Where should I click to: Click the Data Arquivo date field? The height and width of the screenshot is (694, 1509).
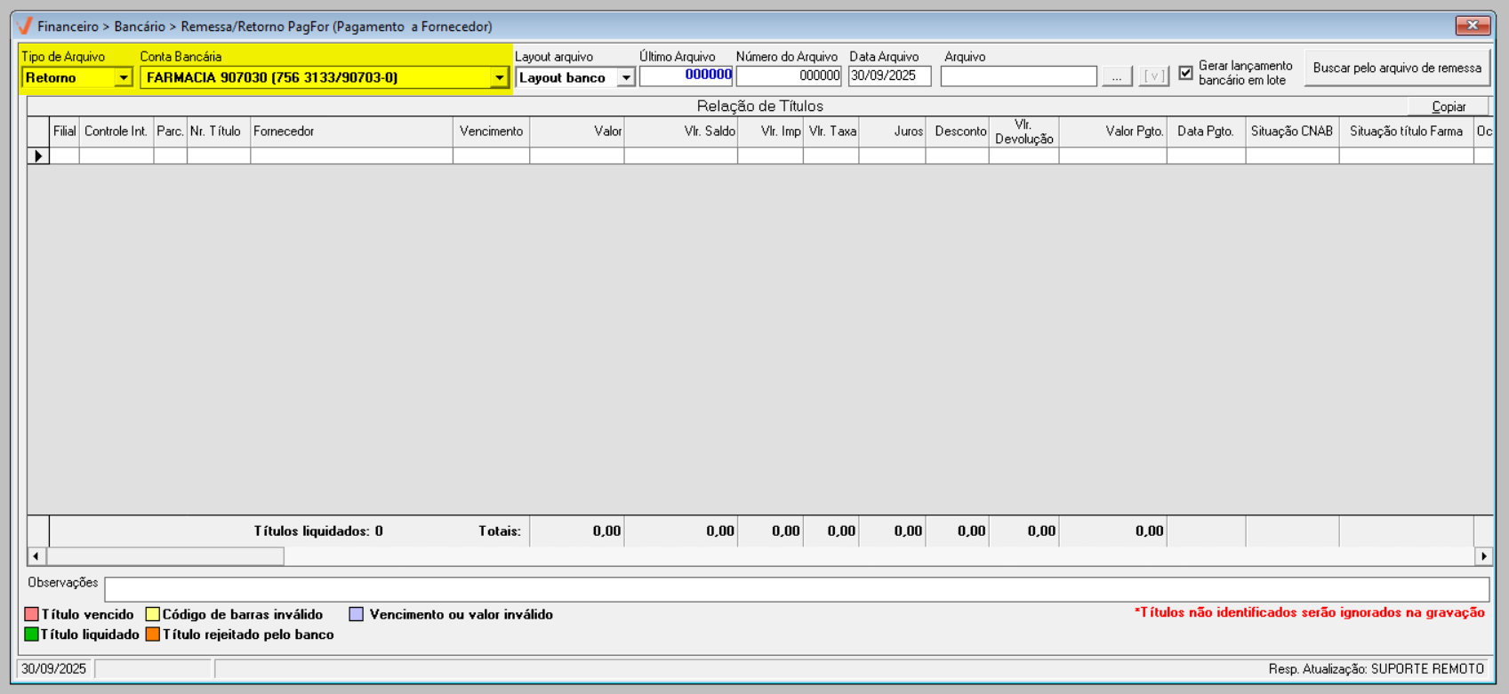(888, 76)
